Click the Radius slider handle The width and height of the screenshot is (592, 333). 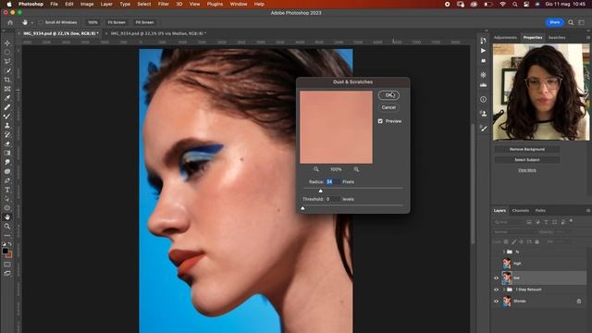pos(321,191)
